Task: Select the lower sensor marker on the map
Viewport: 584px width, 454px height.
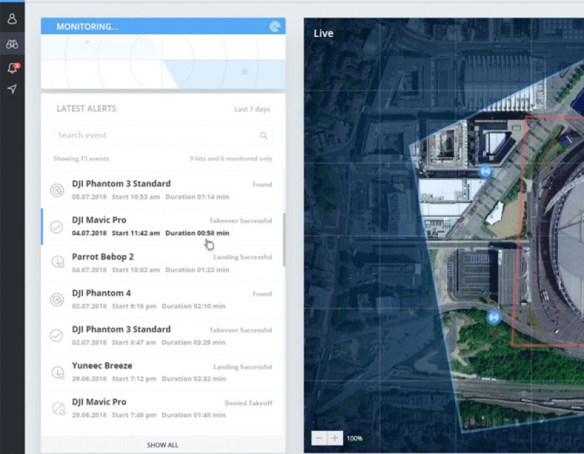Action: 494,317
